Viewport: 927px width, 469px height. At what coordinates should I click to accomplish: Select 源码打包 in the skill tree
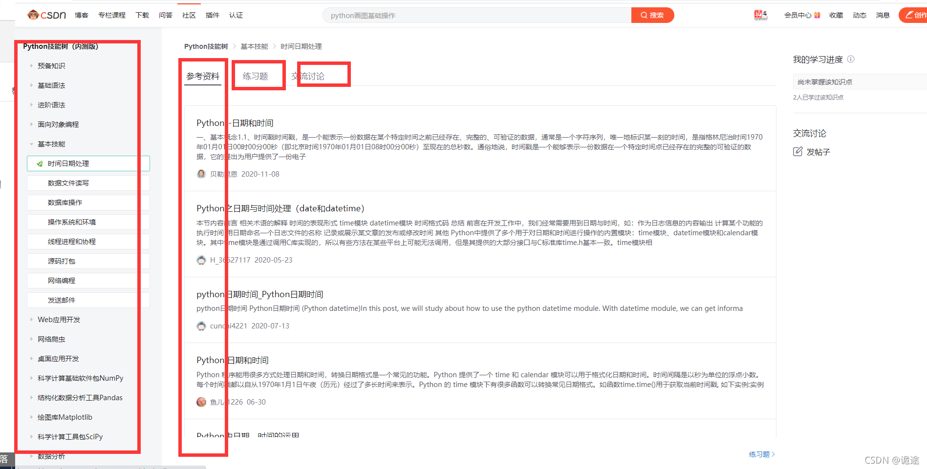(x=88, y=261)
